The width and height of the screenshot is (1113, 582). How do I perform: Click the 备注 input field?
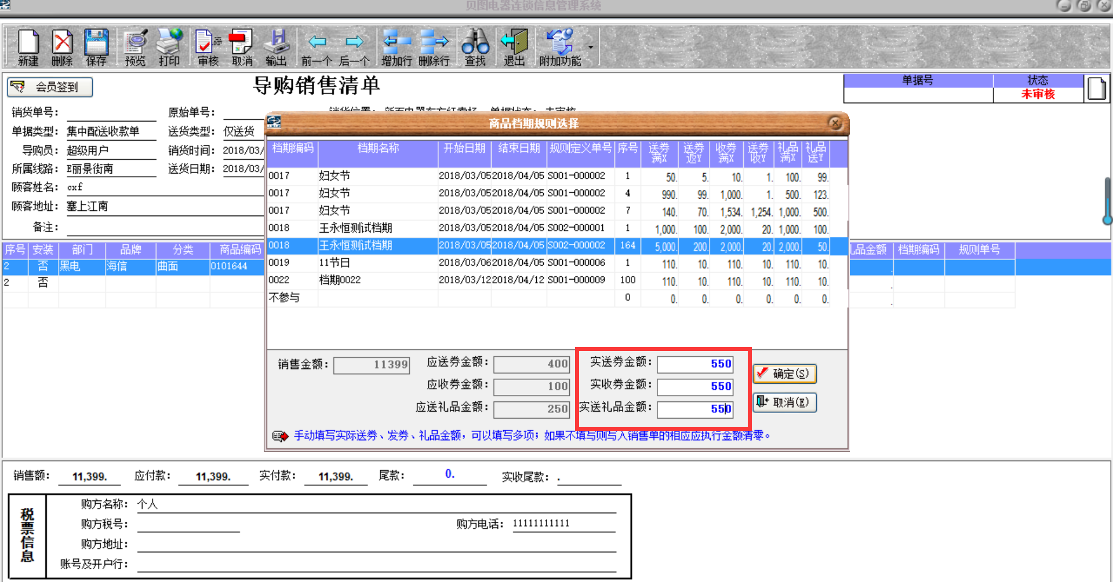point(165,227)
